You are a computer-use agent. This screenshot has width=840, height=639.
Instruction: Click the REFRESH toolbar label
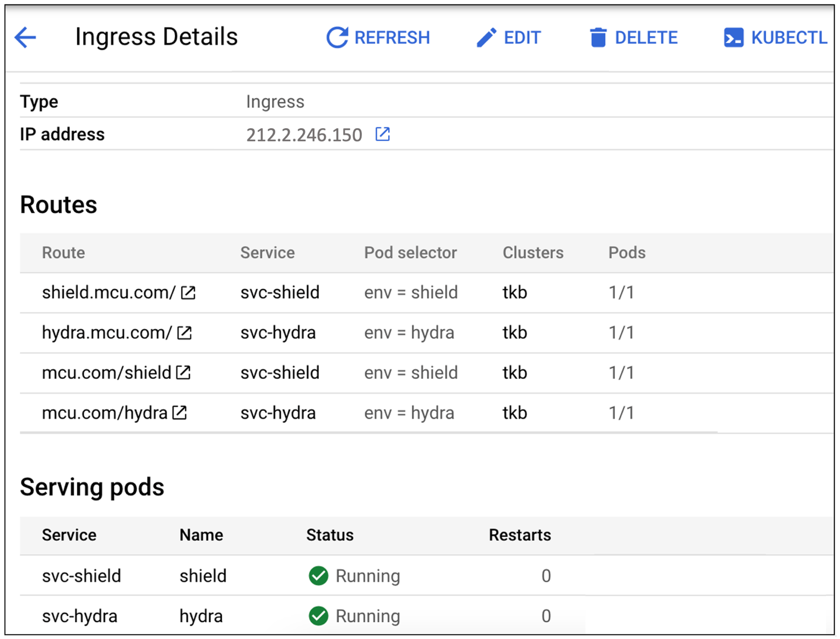[392, 37]
